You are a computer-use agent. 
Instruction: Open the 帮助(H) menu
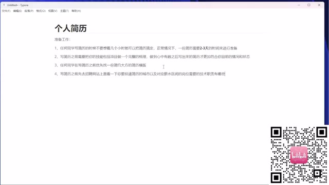[x=76, y=11]
